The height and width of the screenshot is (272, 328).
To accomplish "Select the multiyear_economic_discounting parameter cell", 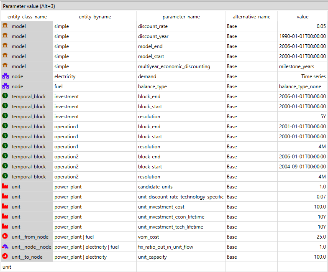I will pyautogui.click(x=181, y=66).
